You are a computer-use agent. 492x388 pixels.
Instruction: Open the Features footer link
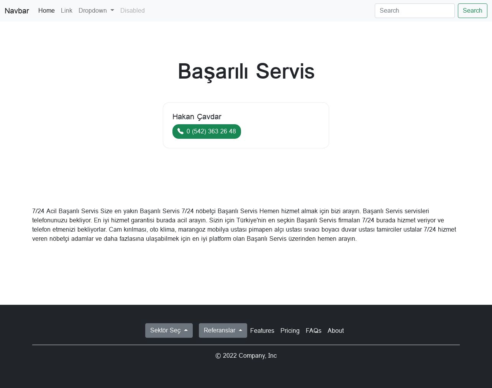(262, 330)
